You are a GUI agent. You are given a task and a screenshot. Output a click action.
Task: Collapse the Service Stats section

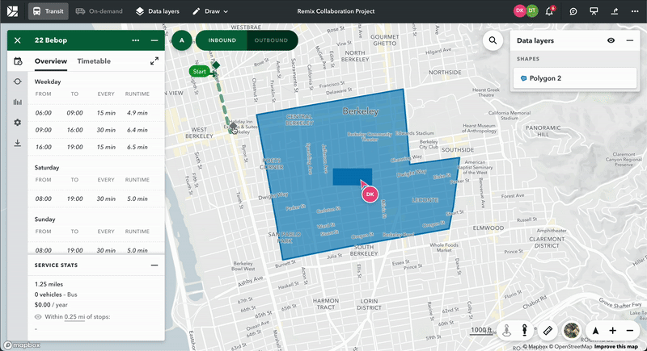pos(154,265)
